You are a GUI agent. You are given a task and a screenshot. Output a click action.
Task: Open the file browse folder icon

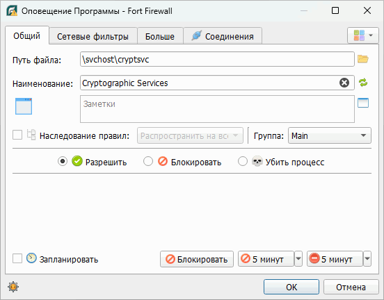click(363, 59)
